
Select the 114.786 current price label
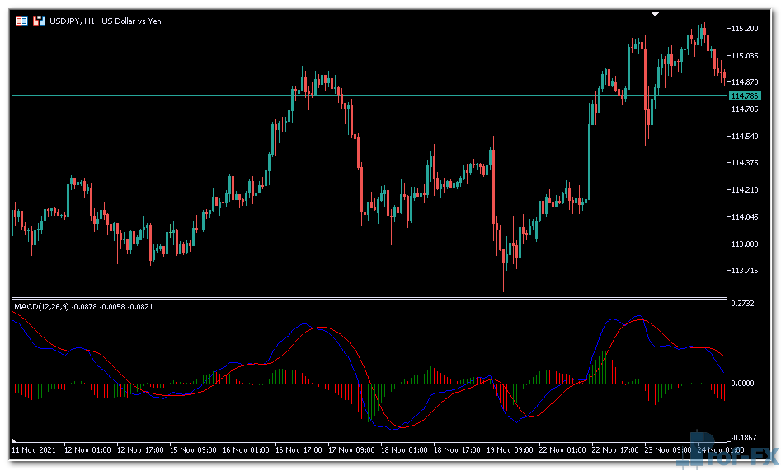click(x=744, y=96)
